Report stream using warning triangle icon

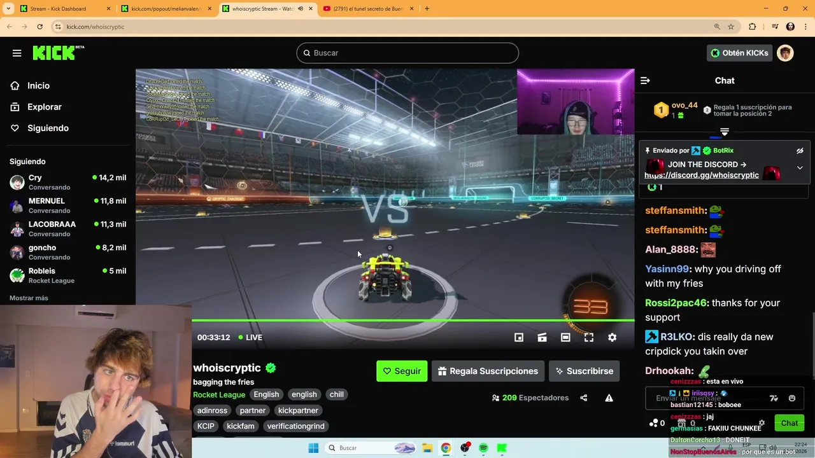click(609, 398)
